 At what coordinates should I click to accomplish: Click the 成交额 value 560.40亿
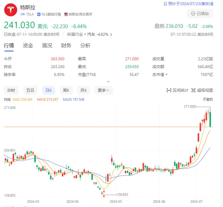[205, 67]
